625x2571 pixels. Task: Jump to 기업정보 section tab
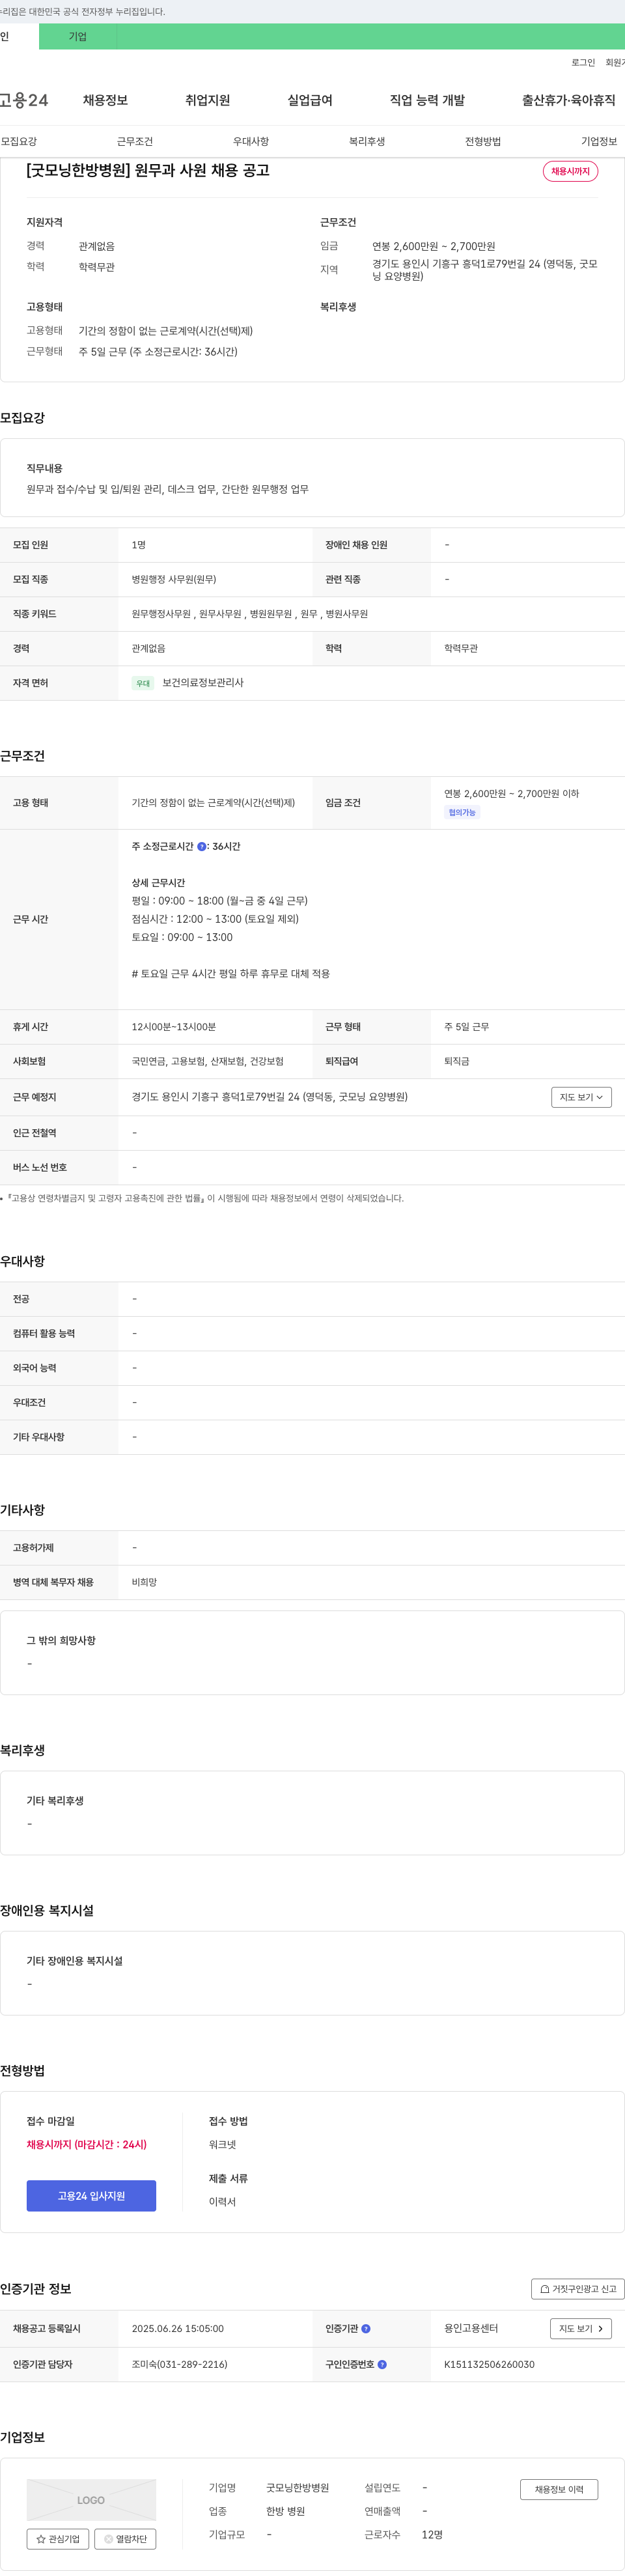[x=599, y=142]
